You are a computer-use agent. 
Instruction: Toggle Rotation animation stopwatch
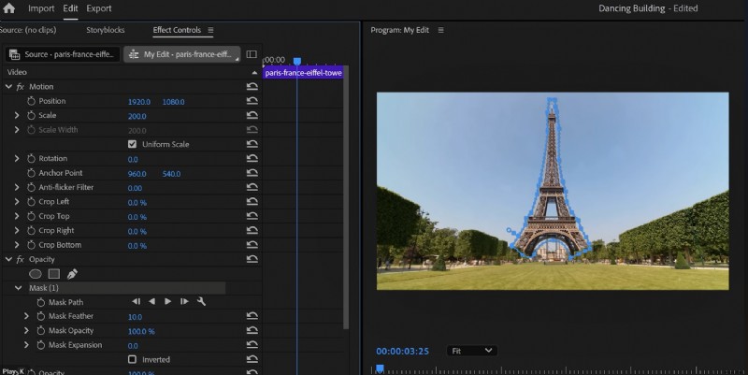tap(31, 158)
